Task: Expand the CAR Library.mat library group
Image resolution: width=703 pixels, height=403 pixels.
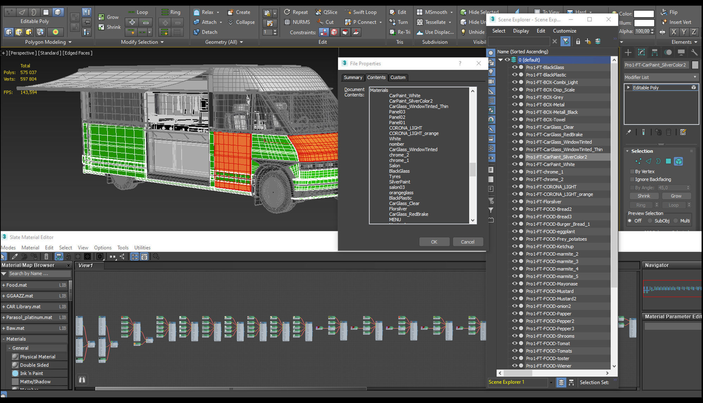Action: (x=4, y=306)
